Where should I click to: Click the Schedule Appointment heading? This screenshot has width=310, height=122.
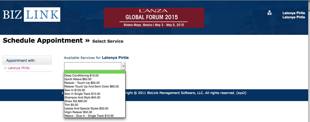tap(43, 41)
